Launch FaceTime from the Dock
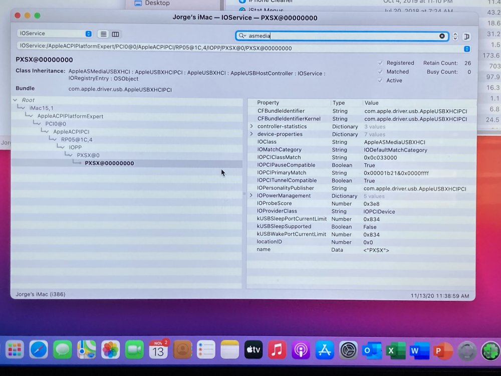This screenshot has height=376, width=501. (134, 350)
